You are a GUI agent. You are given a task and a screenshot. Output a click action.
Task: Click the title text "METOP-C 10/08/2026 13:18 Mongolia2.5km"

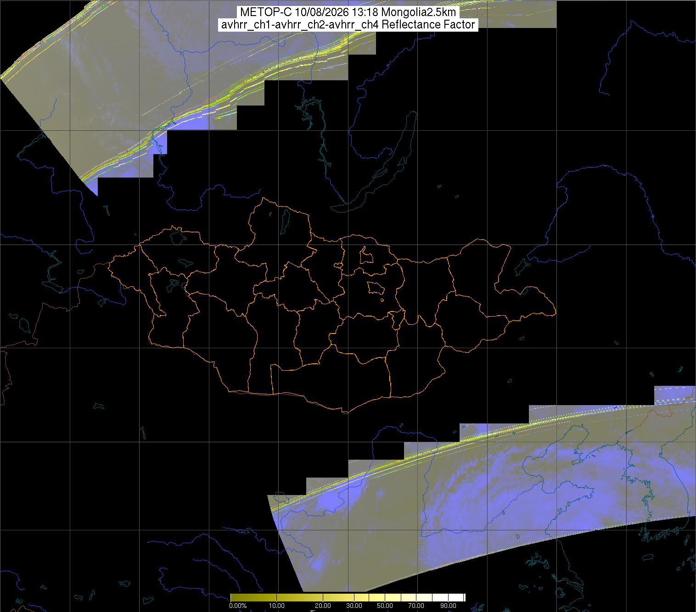coord(348,13)
